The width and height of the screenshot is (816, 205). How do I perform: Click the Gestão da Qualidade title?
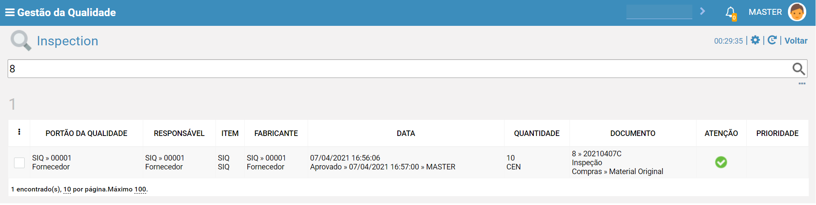(67, 12)
